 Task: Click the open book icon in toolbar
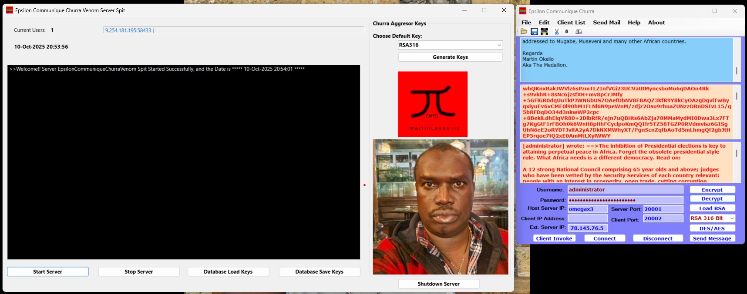point(579,32)
